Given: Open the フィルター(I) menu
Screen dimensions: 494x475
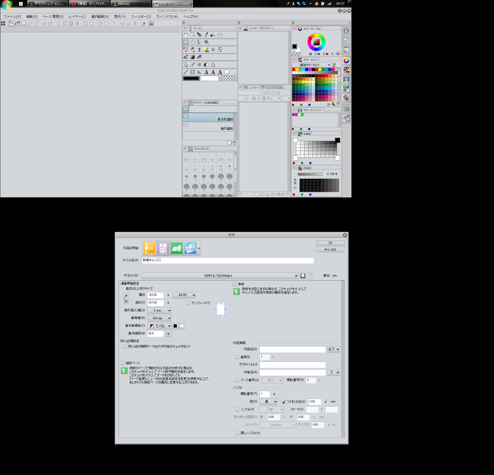Looking at the screenshot, I should click(141, 16).
